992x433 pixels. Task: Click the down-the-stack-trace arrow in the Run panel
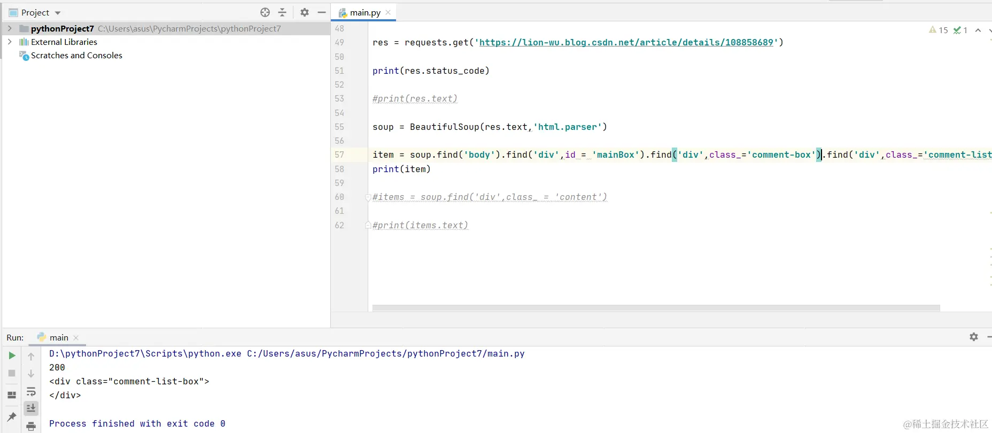pos(31,374)
